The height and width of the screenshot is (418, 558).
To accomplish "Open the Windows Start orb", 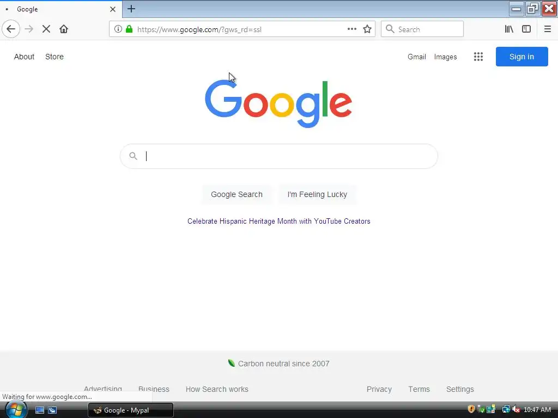I will tap(16, 410).
